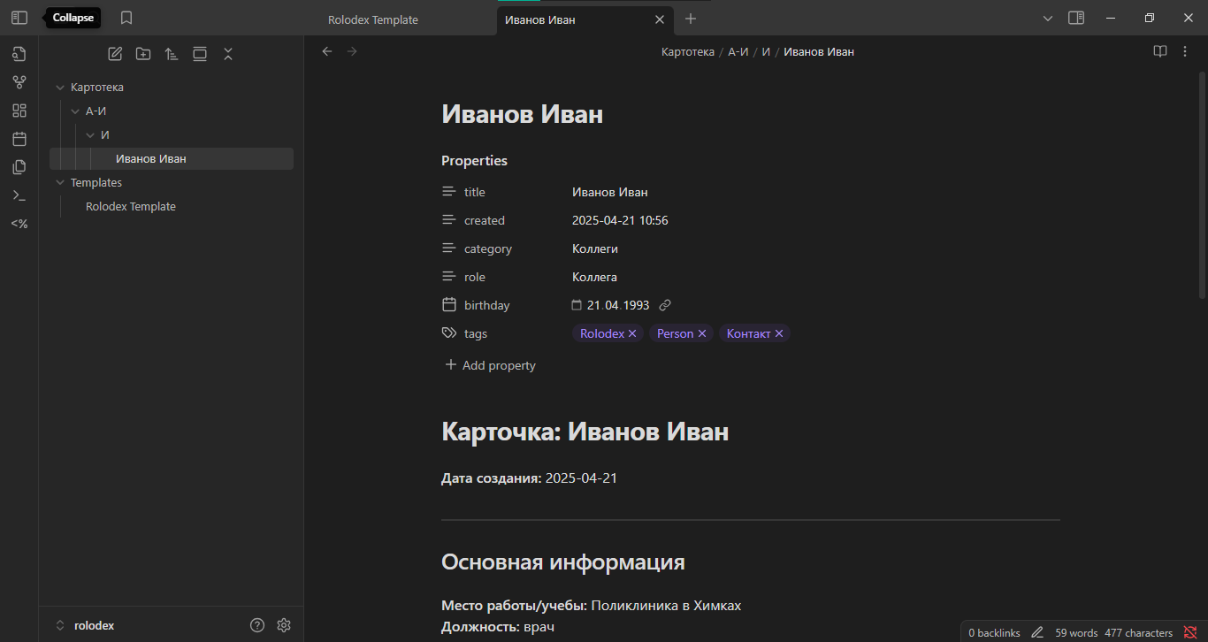The height and width of the screenshot is (642, 1208).
Task: Click the Templater ribbon icon
Action: click(x=19, y=224)
